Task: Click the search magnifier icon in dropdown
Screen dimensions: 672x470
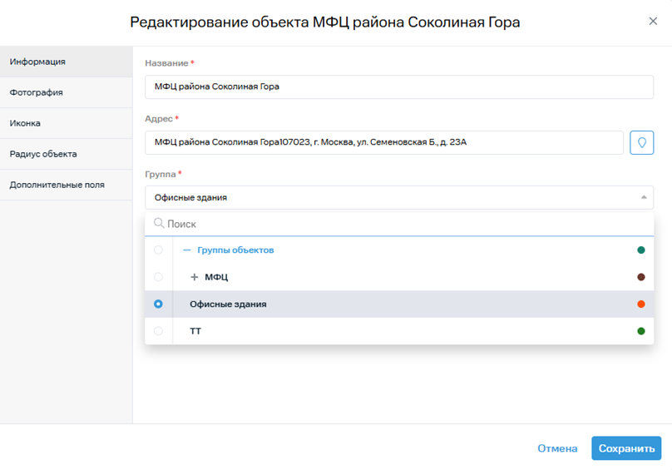Action: coord(159,224)
